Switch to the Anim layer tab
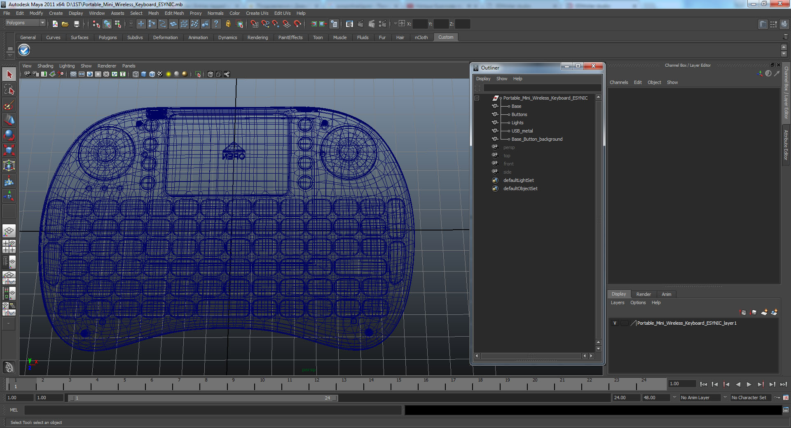This screenshot has height=428, width=791. pos(667,294)
